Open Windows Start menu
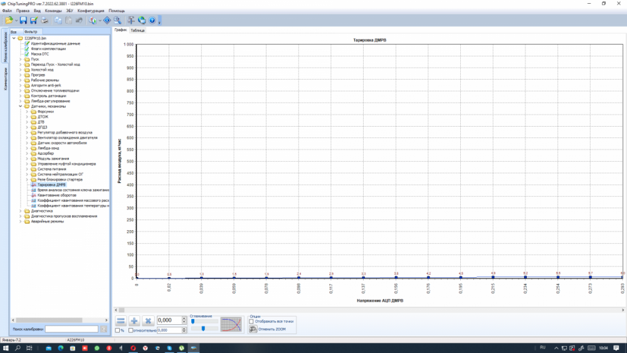The width and height of the screenshot is (627, 353). 6,348
